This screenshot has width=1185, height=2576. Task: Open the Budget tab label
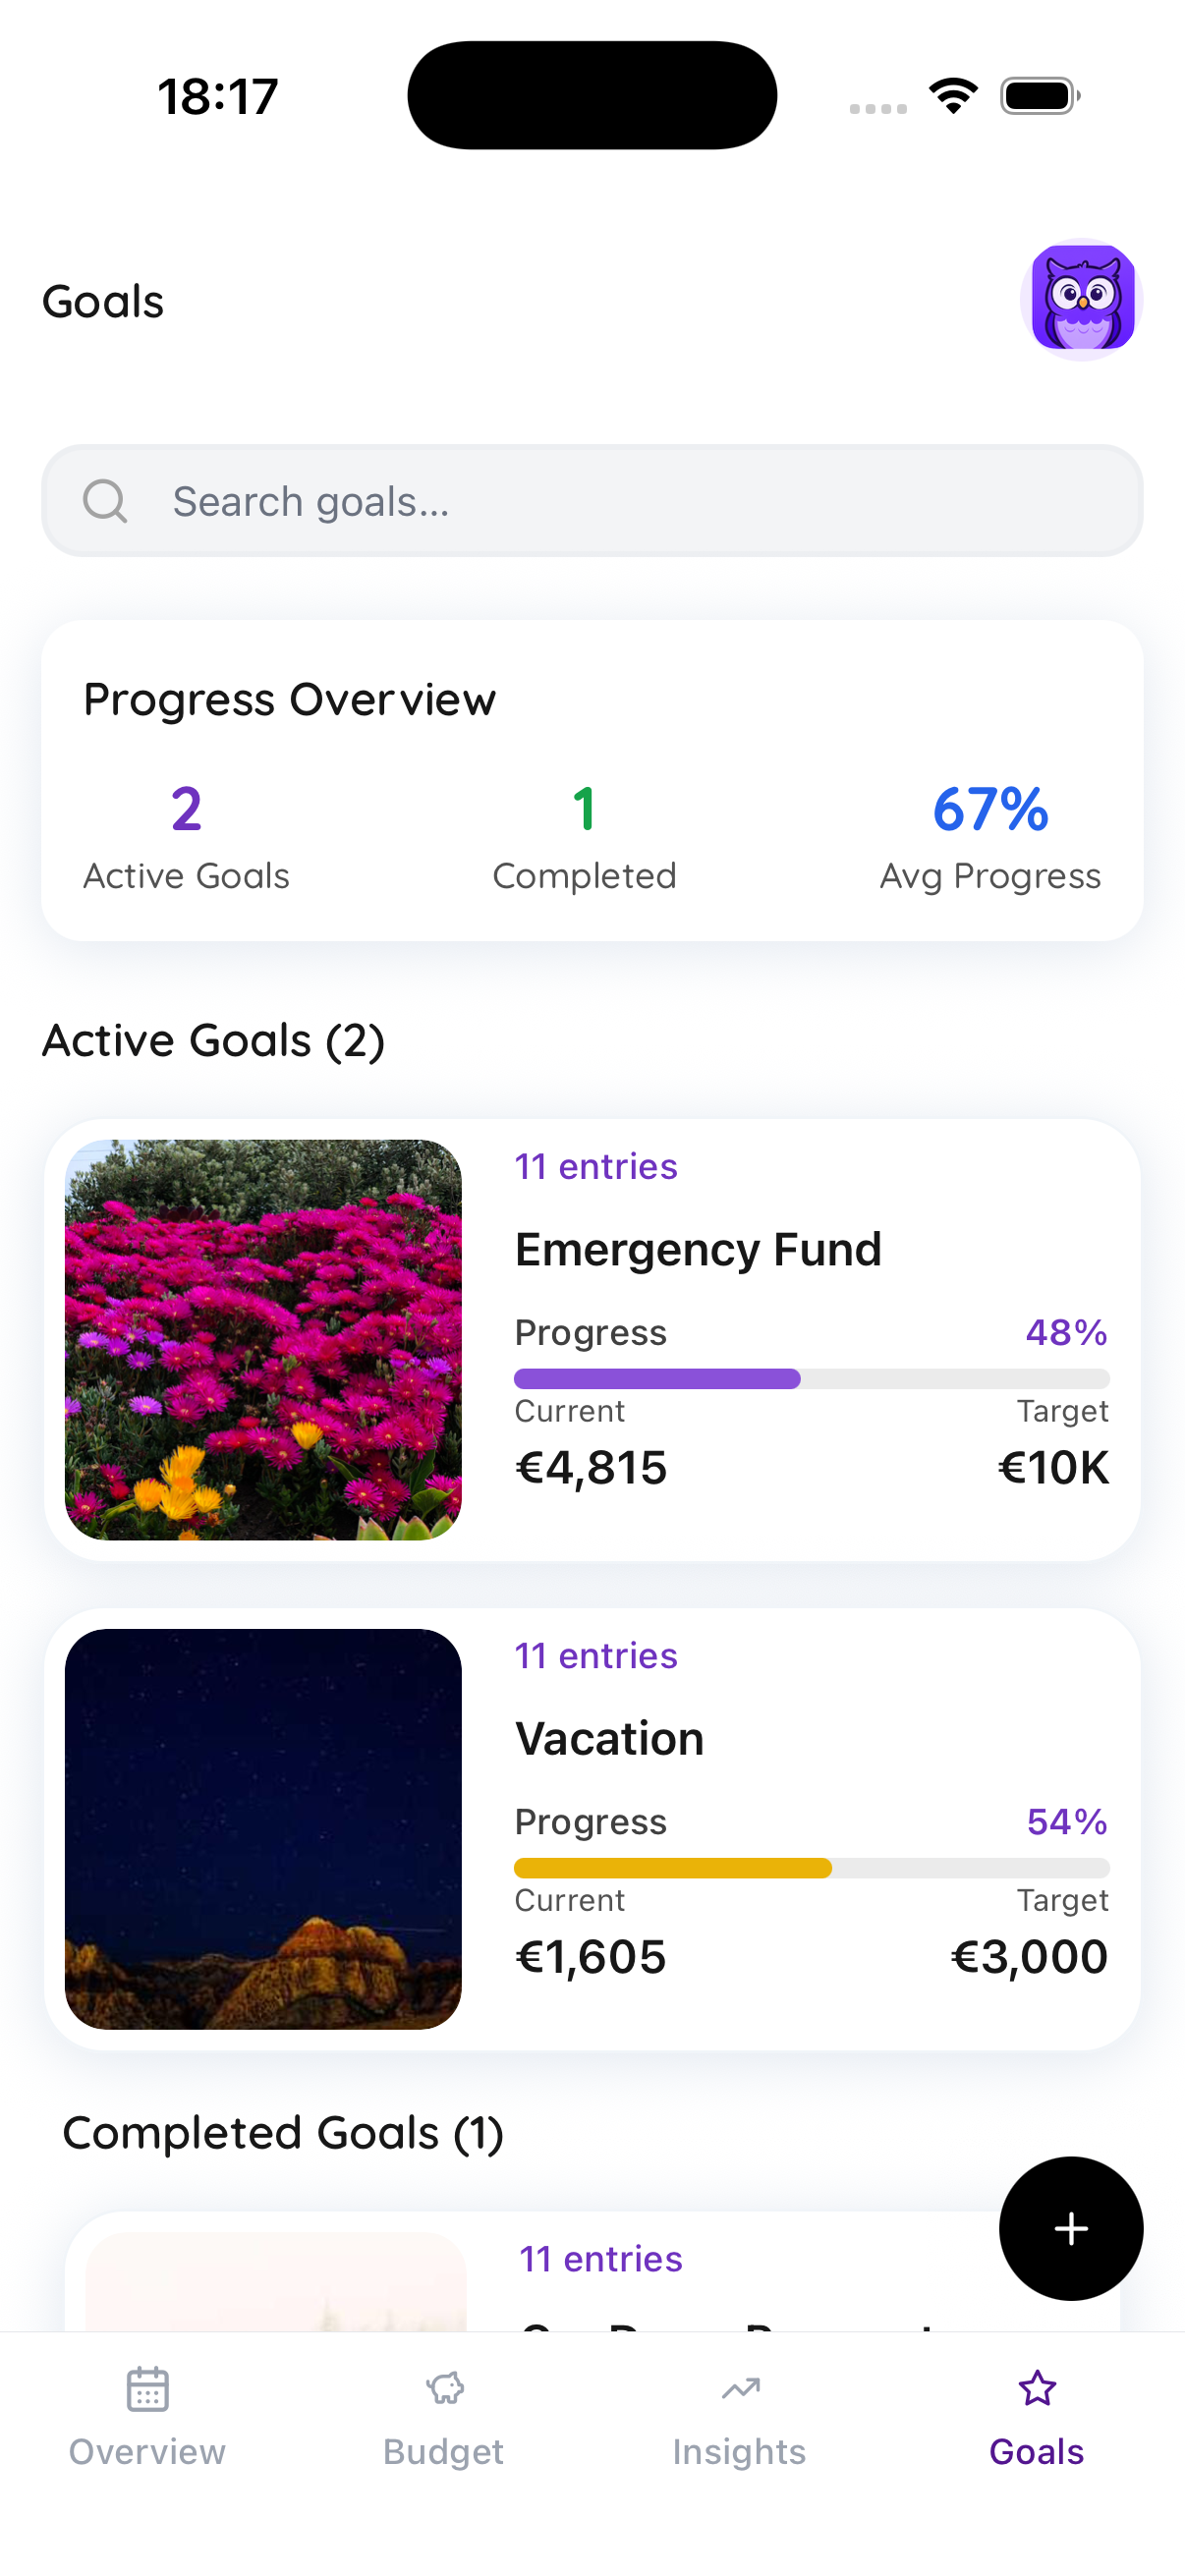(x=444, y=2451)
